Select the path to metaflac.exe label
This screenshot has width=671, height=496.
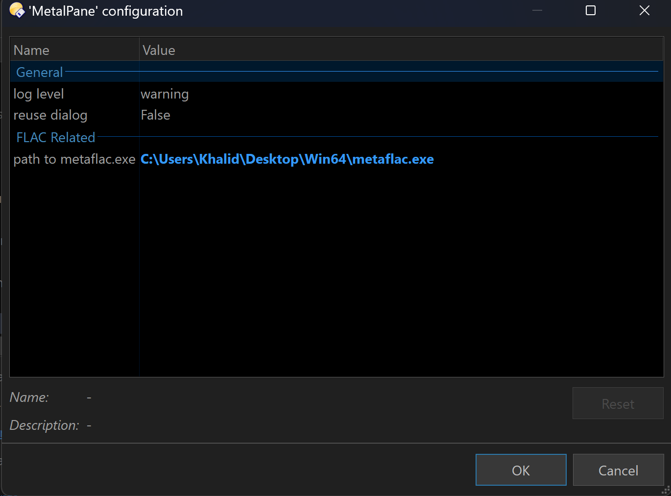click(74, 159)
